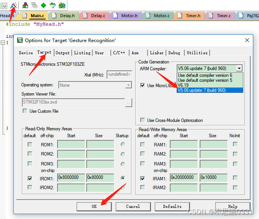The height and width of the screenshot is (219, 259).
Task: Switch to the Delay.h editor tab
Action: tap(64, 16)
